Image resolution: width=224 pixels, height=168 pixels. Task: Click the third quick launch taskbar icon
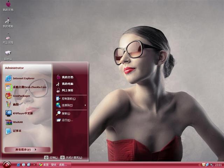pos(29,165)
